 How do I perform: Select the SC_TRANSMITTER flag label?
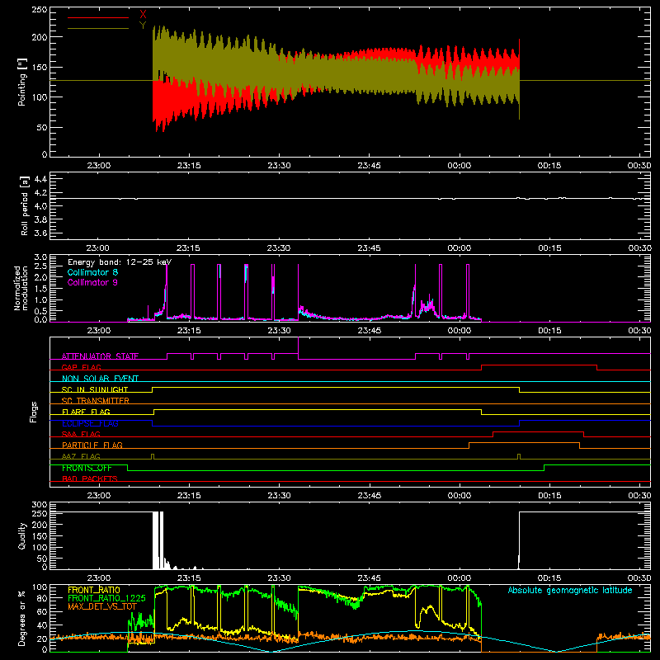click(96, 401)
